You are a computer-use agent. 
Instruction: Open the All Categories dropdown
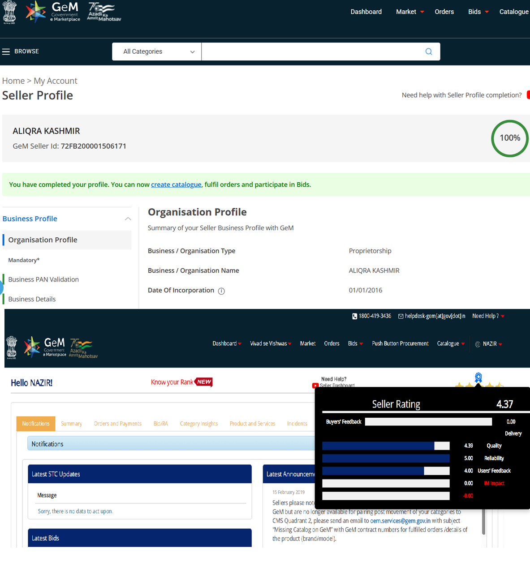[157, 51]
